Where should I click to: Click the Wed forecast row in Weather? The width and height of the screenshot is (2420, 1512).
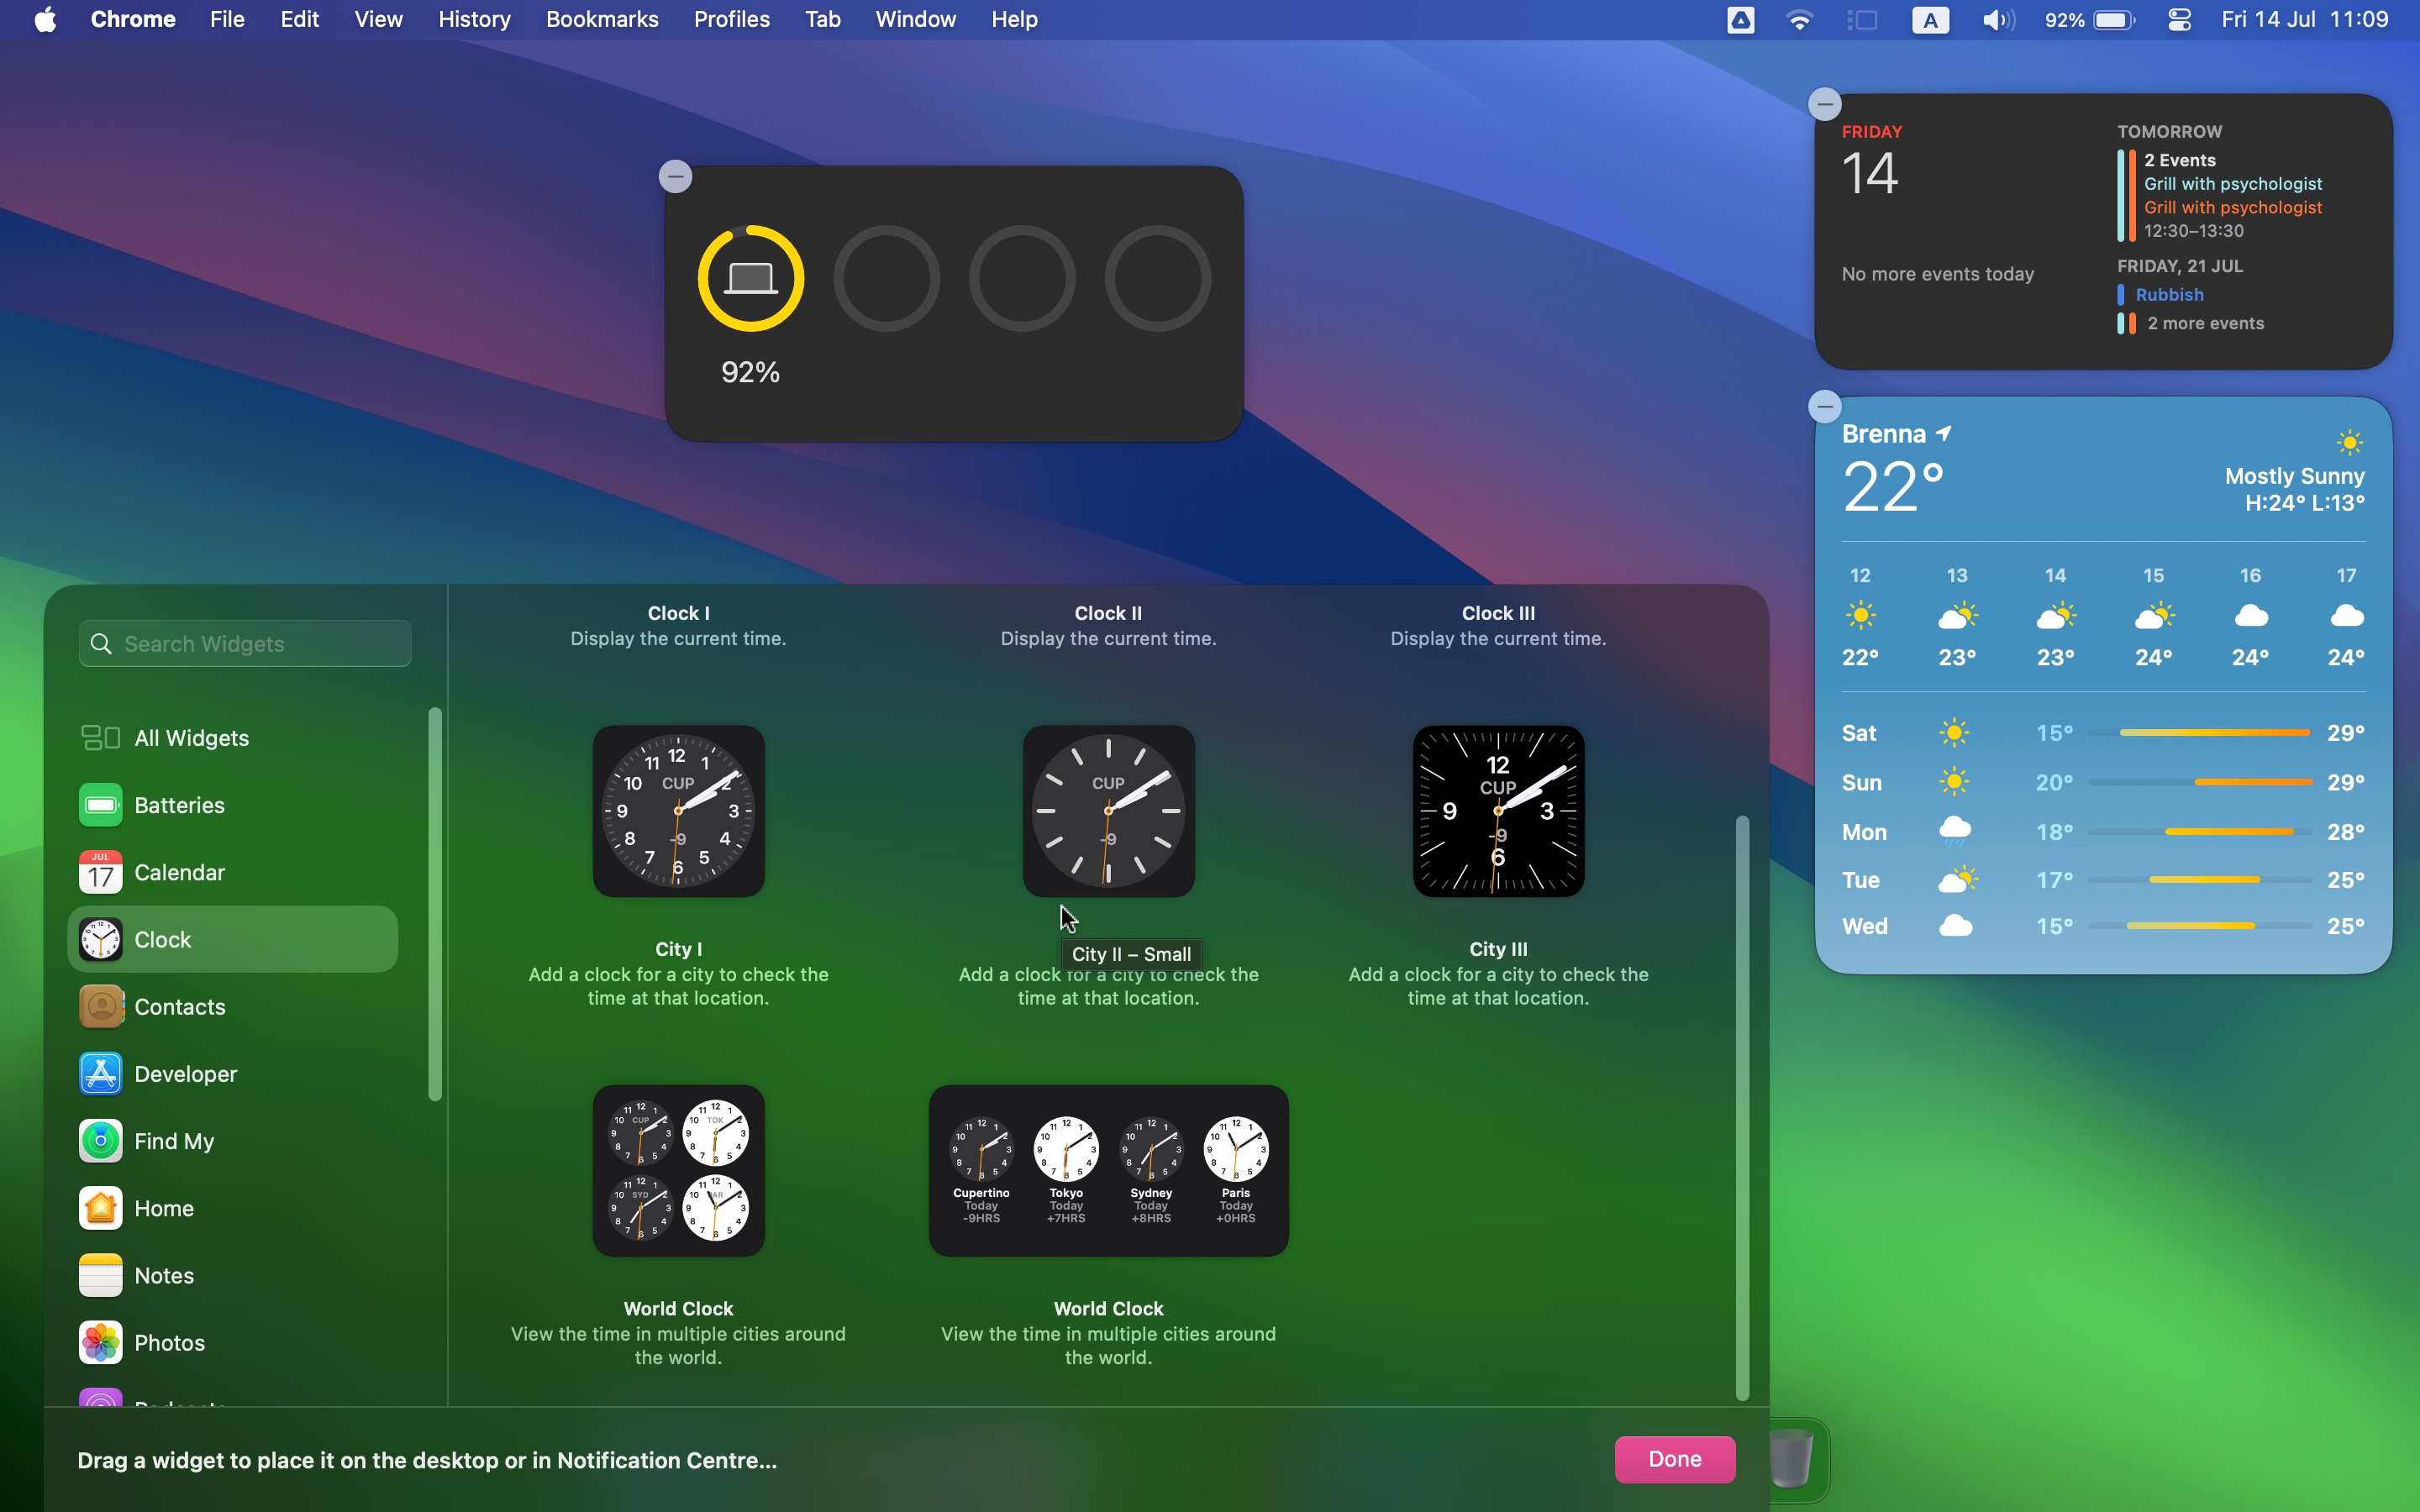2103,926
